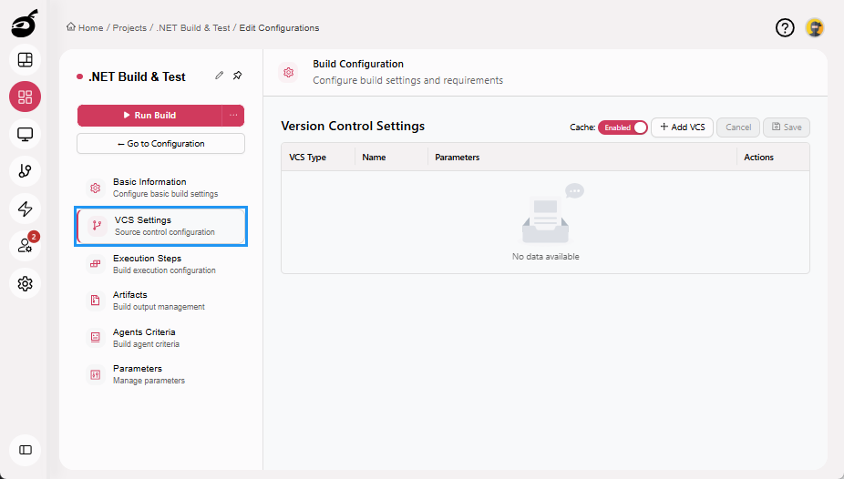
Task: Click the Agents Criteria icon
Action: [x=96, y=338]
